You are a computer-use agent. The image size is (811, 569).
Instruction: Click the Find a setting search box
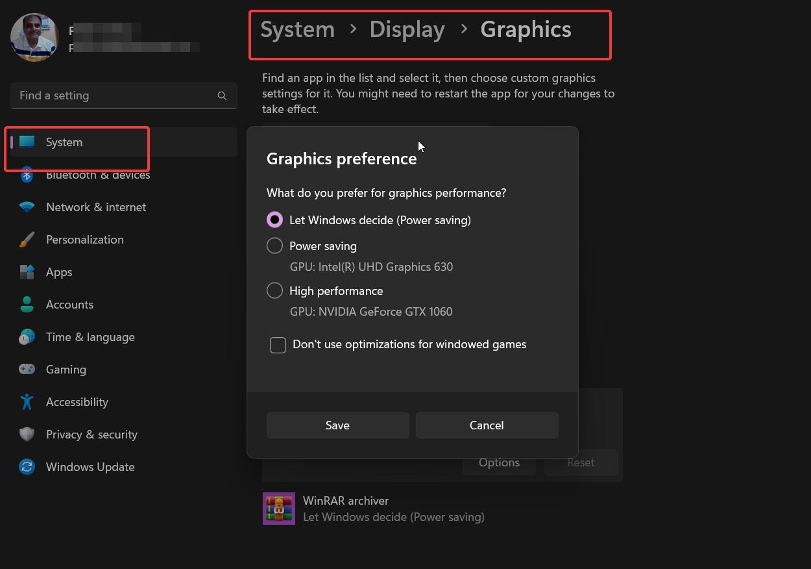pyautogui.click(x=117, y=95)
